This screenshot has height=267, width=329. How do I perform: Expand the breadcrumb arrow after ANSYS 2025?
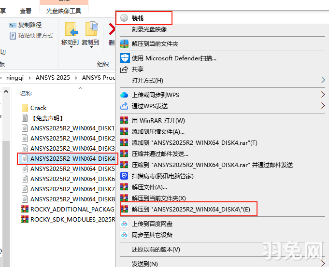click(x=76, y=78)
